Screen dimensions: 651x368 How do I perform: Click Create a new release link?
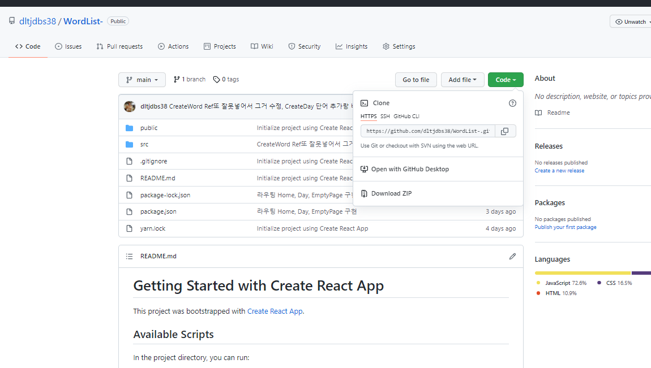point(559,171)
